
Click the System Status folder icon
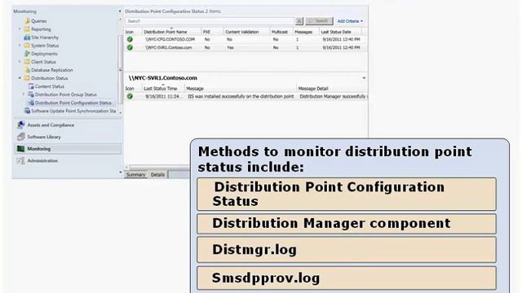(27, 46)
